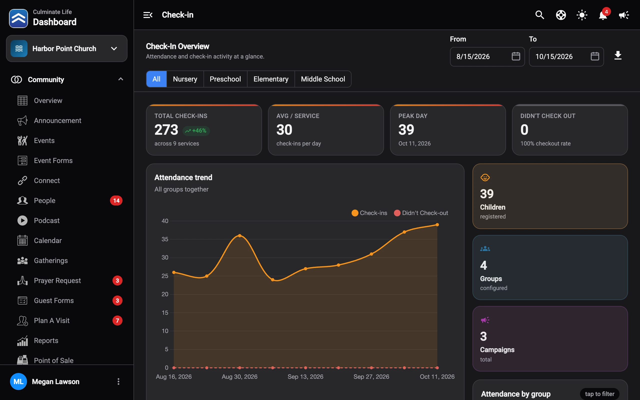The image size is (640, 400).
Task: Open the 39 Children registered card
Action: (550, 196)
